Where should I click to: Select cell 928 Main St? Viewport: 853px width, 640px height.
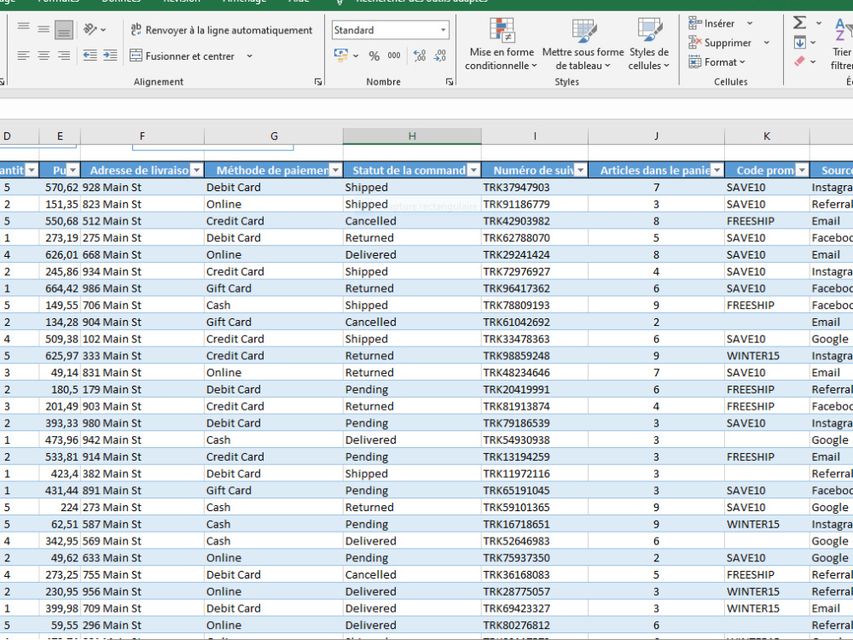tap(142, 187)
